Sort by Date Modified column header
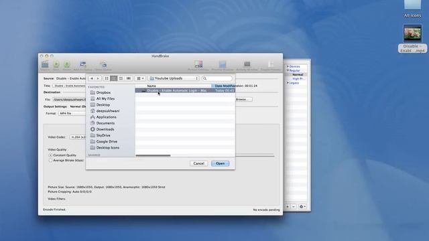 [223, 86]
